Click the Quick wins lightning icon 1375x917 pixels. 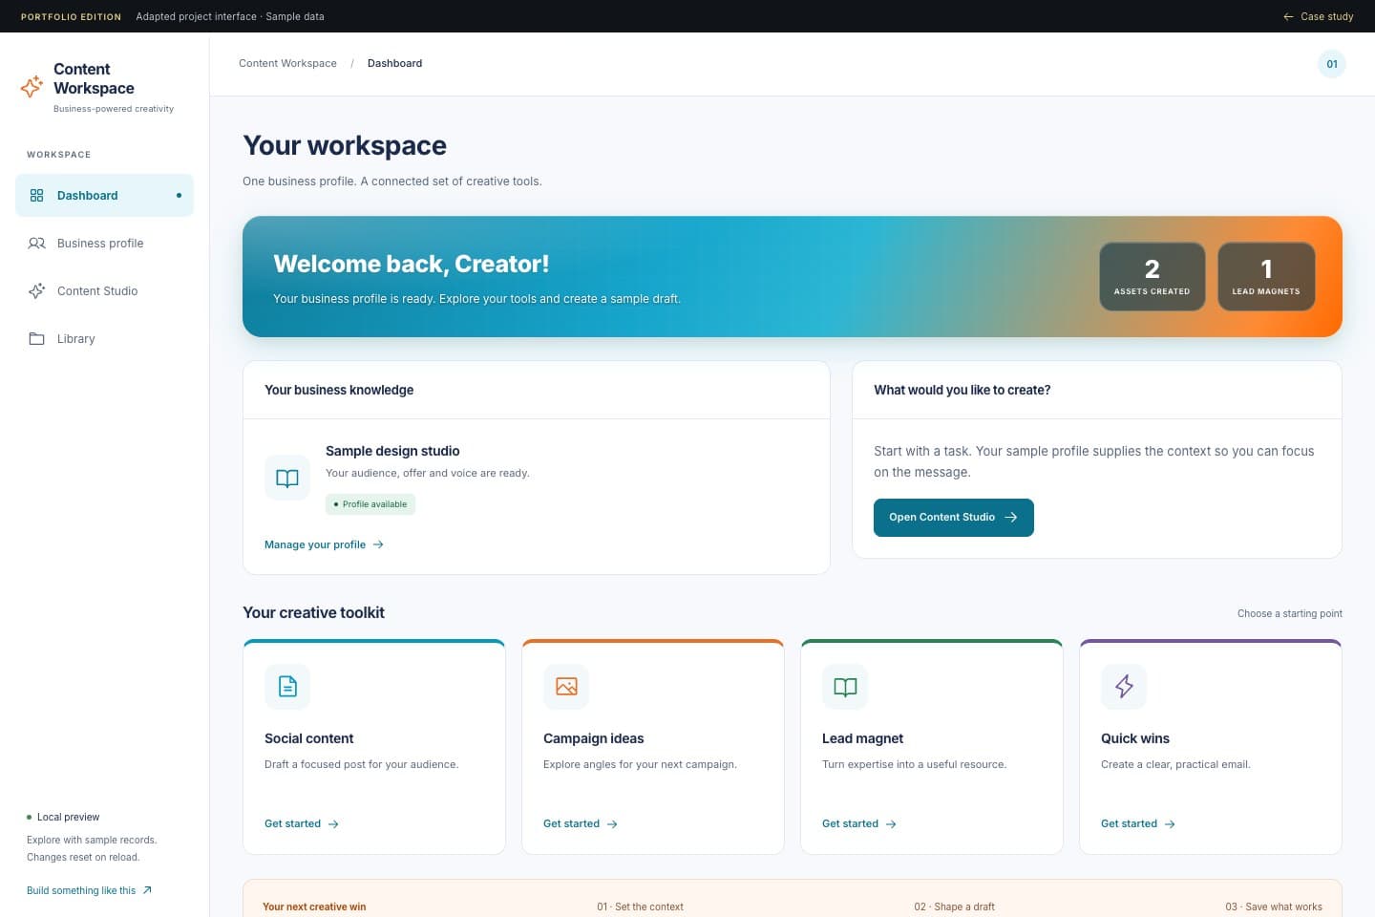1124,687
